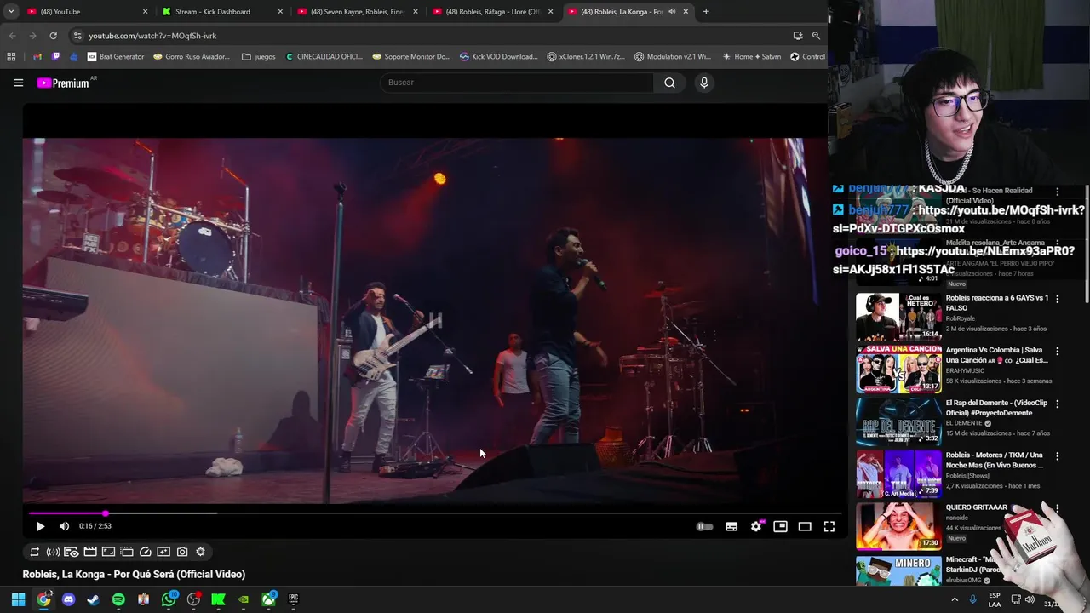Click the browser address bar URL

(153, 36)
